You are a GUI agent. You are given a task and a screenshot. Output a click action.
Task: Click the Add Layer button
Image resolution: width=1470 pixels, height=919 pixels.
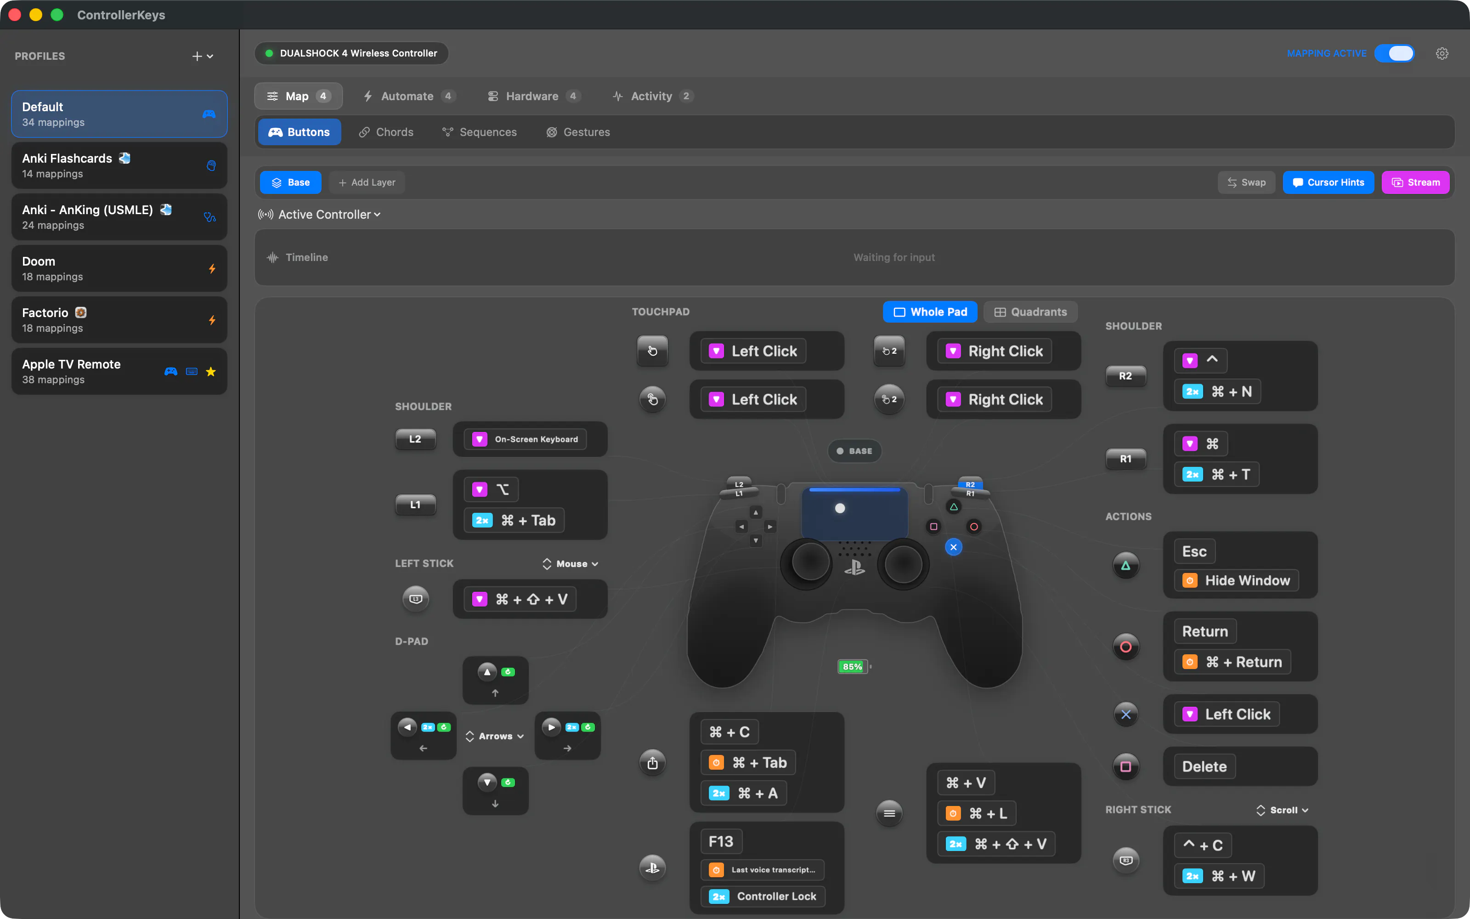(367, 182)
